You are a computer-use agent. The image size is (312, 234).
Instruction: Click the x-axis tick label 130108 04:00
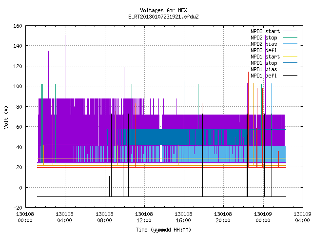(65, 217)
